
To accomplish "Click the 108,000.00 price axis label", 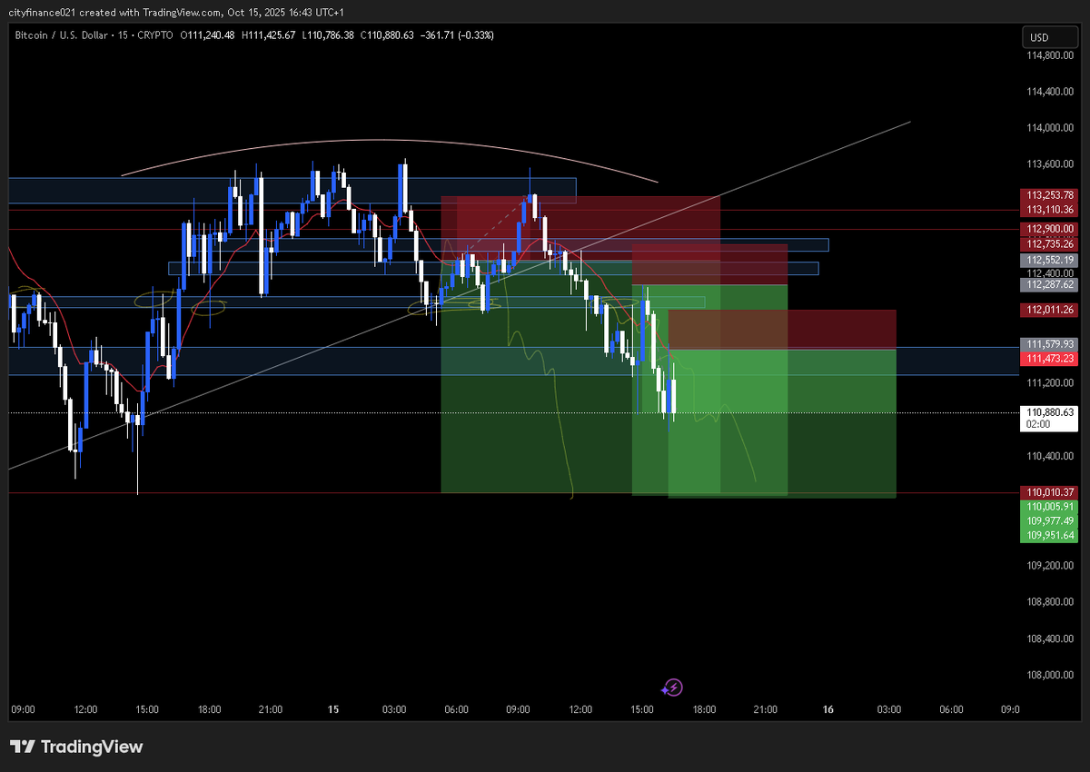I will 1049,674.
